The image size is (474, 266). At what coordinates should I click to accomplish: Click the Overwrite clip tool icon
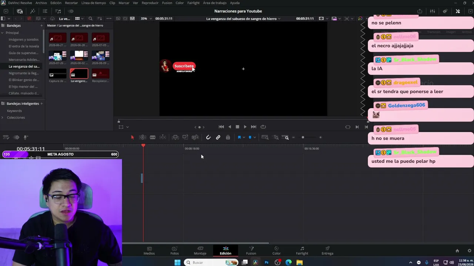(x=185, y=137)
